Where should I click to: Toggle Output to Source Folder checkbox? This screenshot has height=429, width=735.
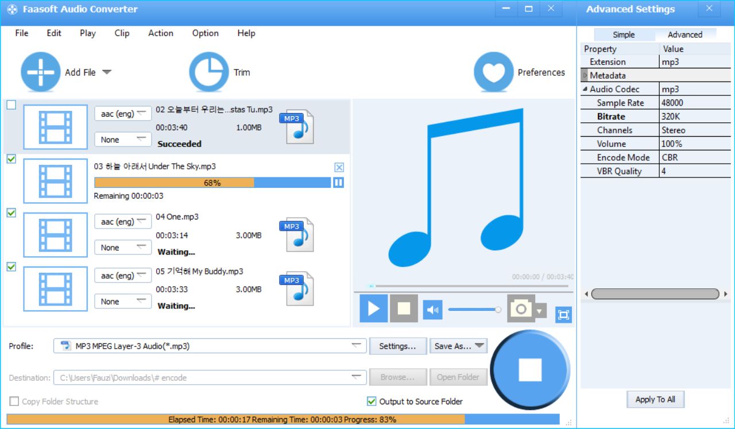pos(372,401)
